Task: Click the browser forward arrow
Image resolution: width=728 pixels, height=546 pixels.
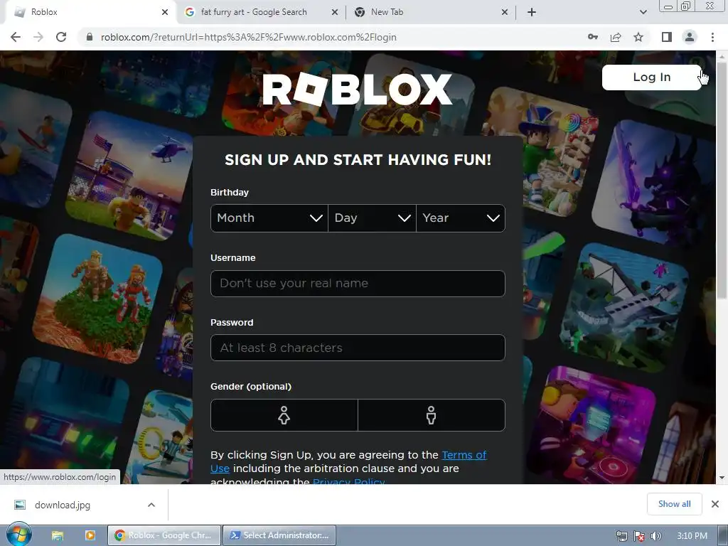Action: 38,37
